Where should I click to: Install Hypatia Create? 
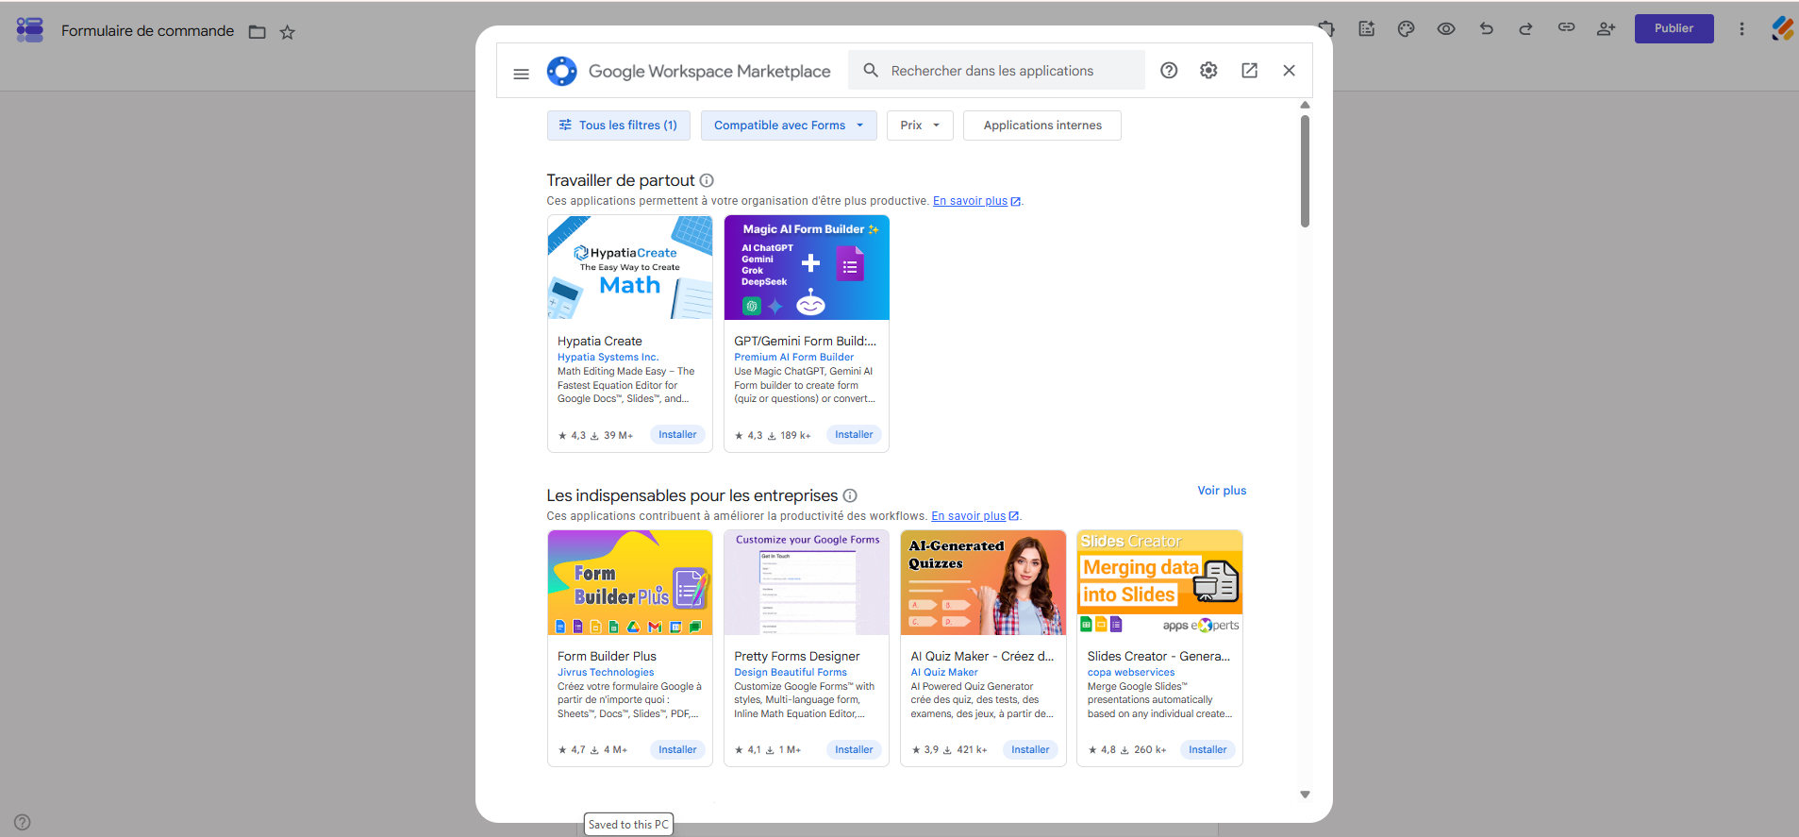pyautogui.click(x=677, y=435)
